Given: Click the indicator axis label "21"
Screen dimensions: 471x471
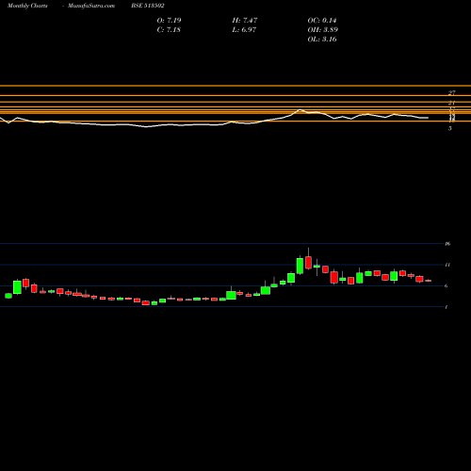Looking at the screenshot, I should click(x=451, y=103).
